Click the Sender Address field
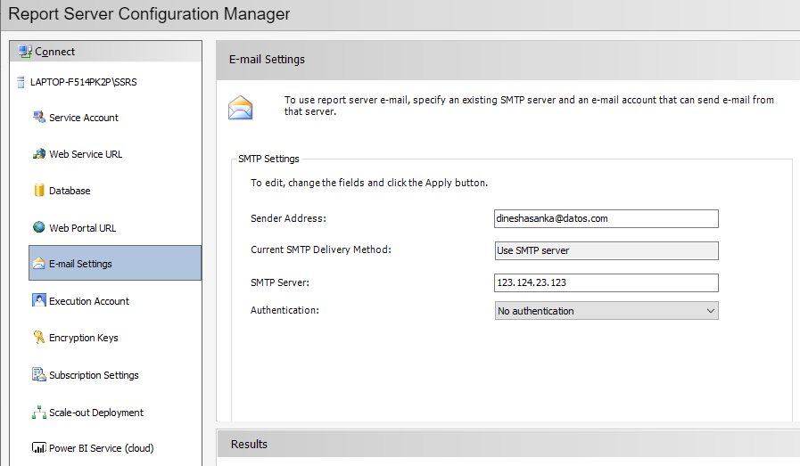The height and width of the screenshot is (466, 800). [x=606, y=218]
